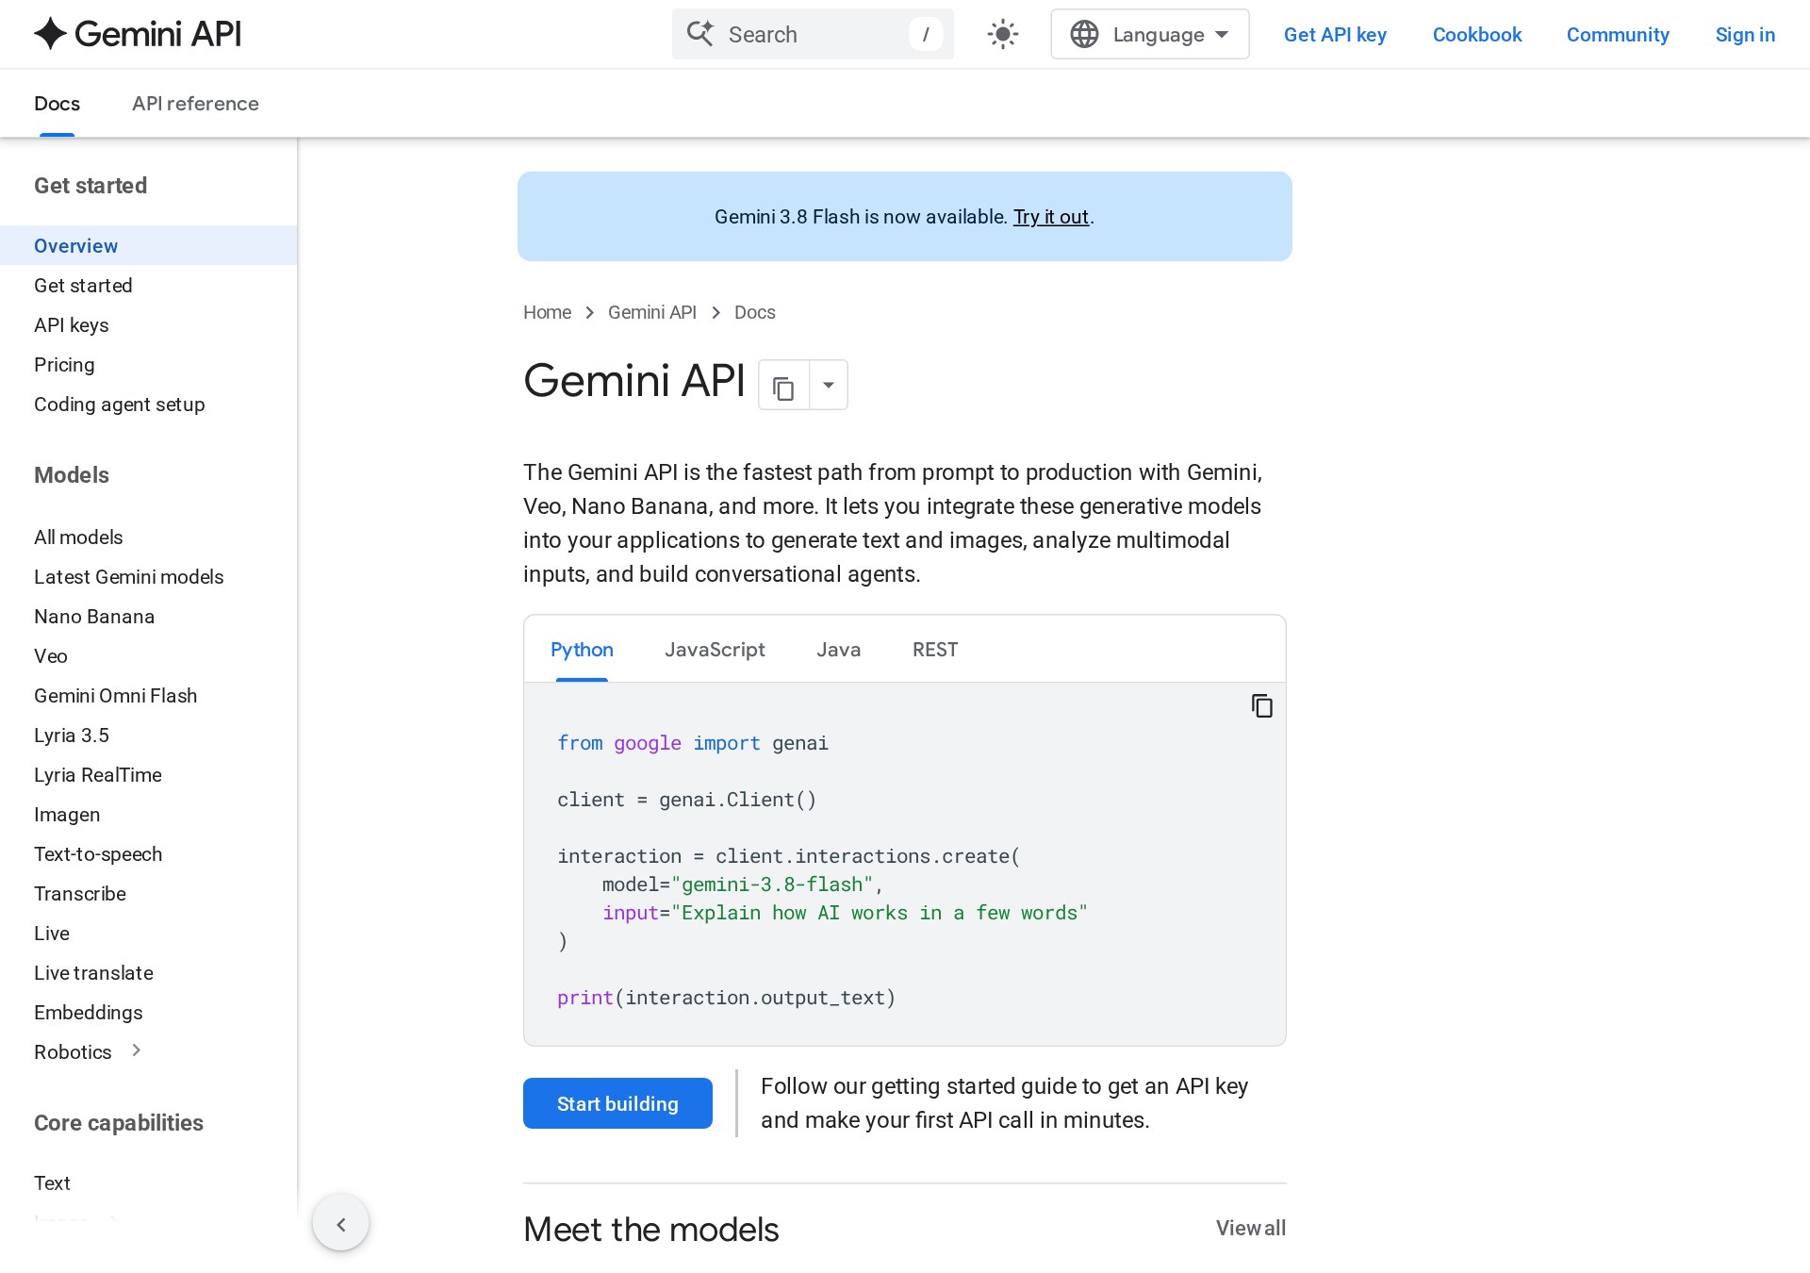Click the 'gemini-3.8-flash' model string in the code
Viewport: 1810px width, 1273px height.
[772, 884]
